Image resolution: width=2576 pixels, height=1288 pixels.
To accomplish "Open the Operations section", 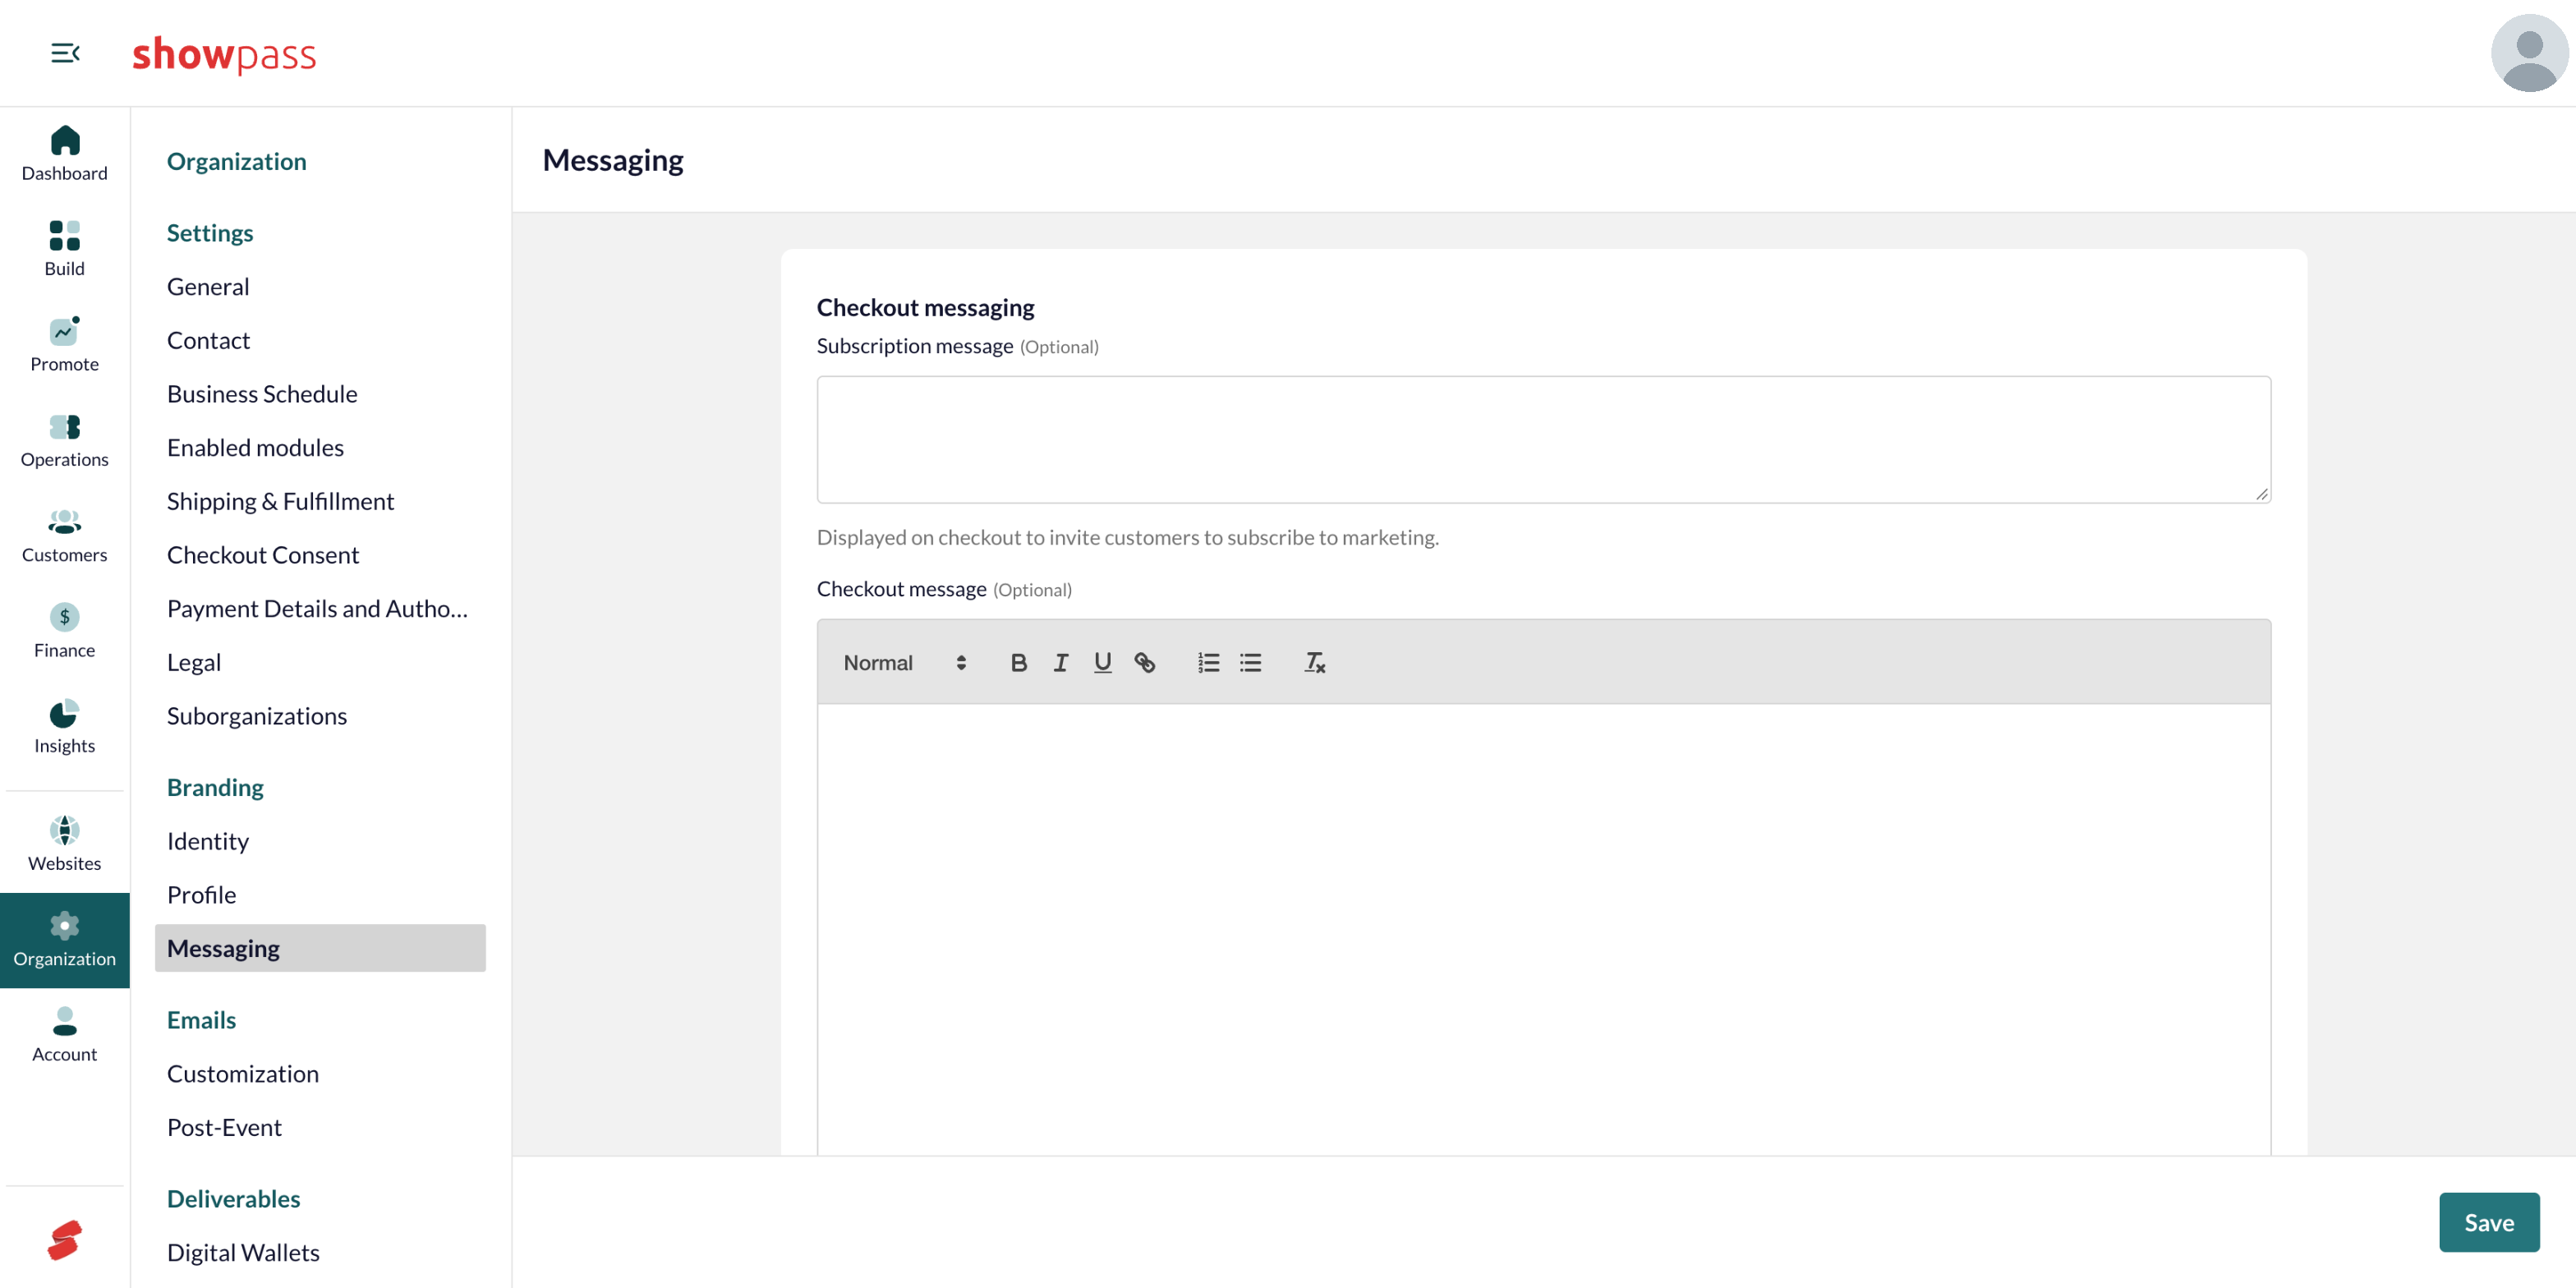I will pos(65,440).
